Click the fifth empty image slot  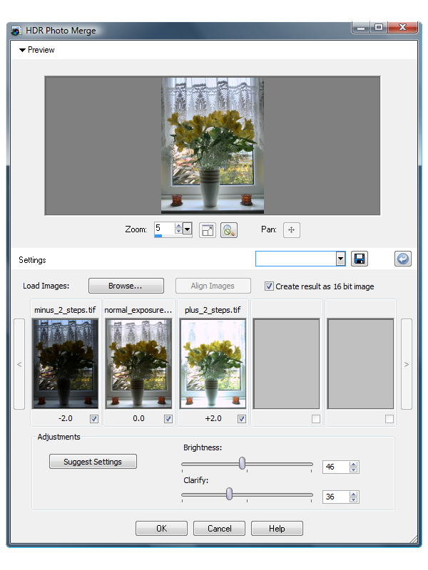tap(360, 363)
